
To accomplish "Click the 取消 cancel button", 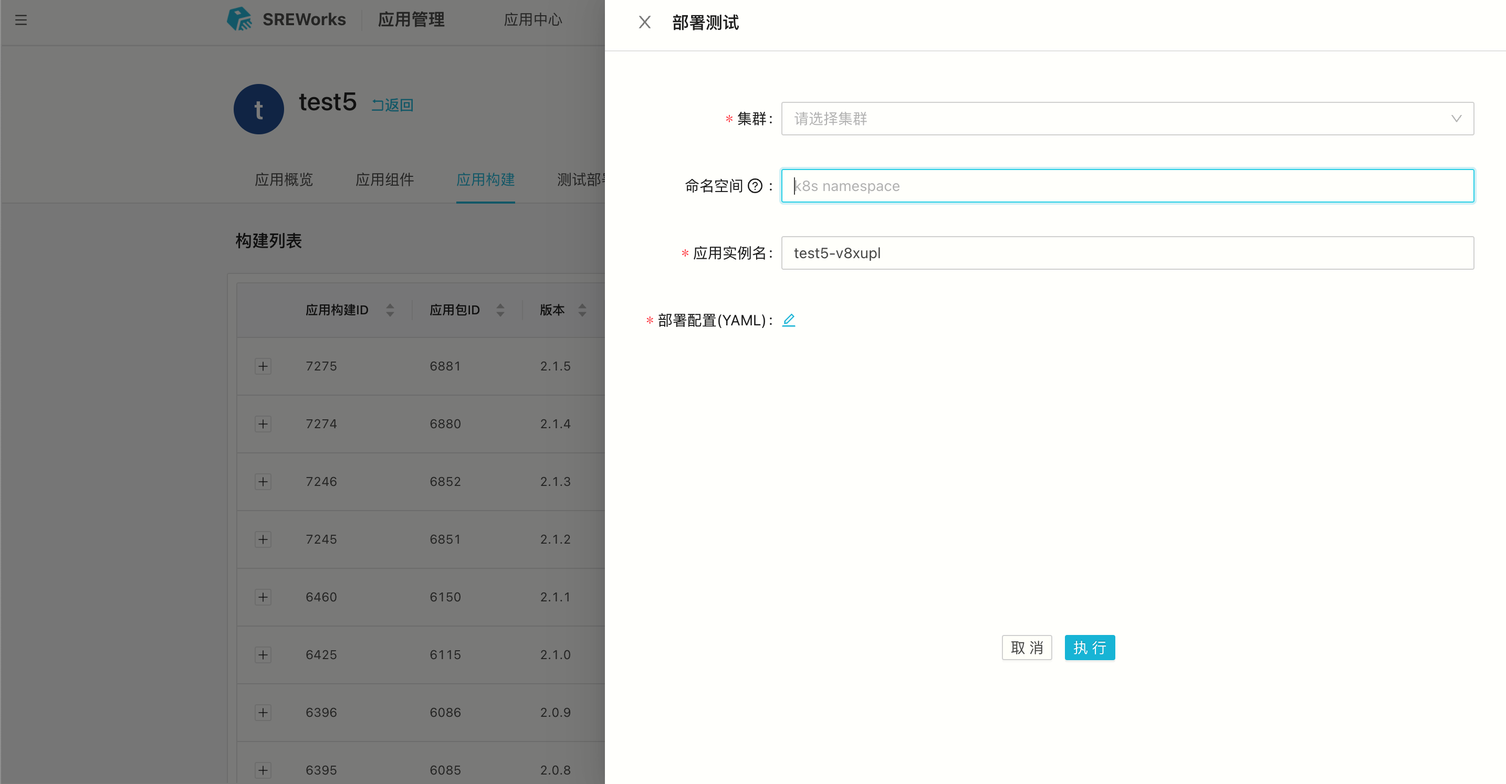I will pos(1026,647).
